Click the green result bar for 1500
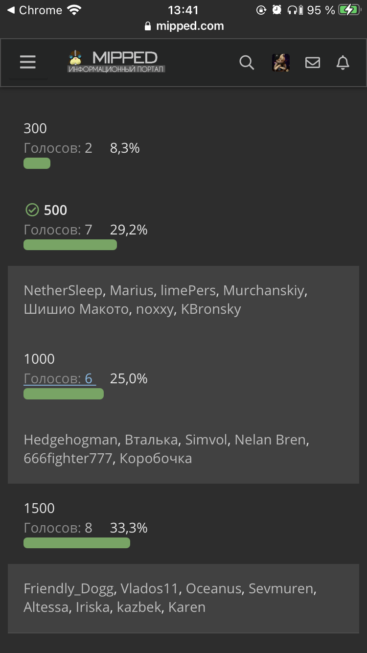Image resolution: width=367 pixels, height=653 pixels. point(77,543)
